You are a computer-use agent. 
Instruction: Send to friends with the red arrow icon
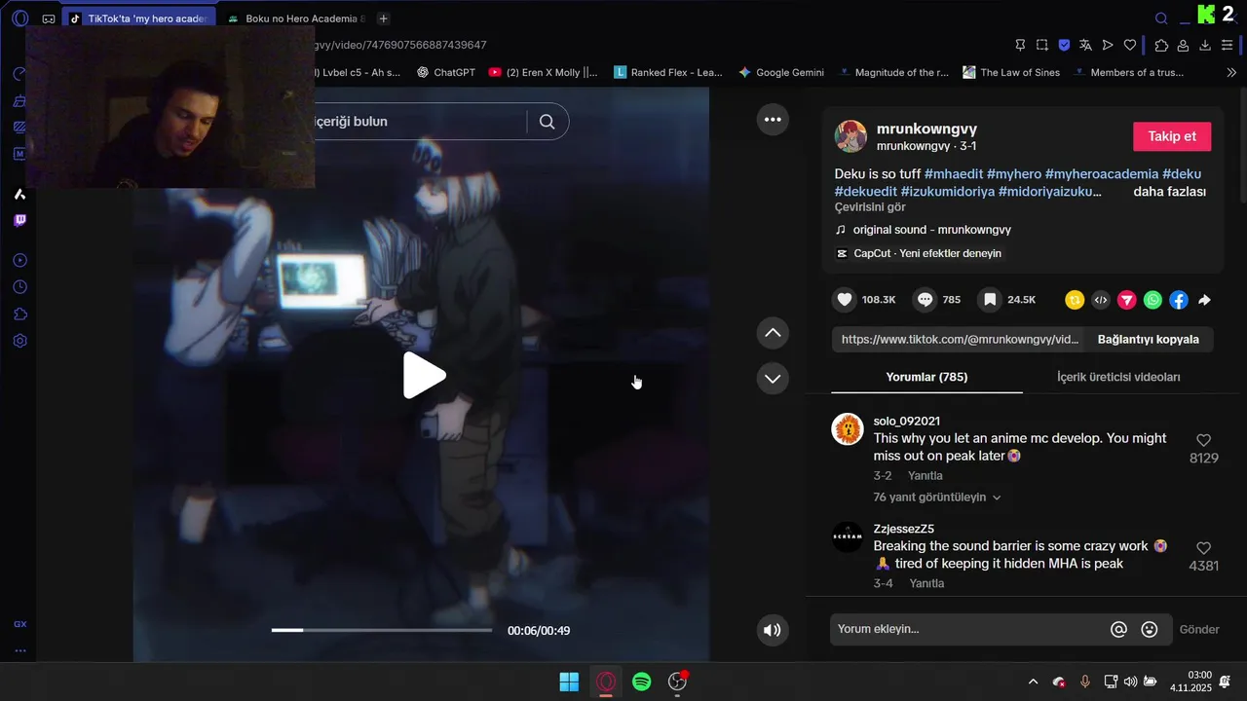click(1127, 300)
